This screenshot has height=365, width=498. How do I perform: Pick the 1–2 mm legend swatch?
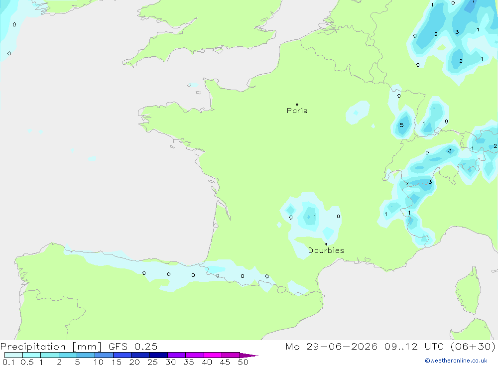tap(50, 355)
